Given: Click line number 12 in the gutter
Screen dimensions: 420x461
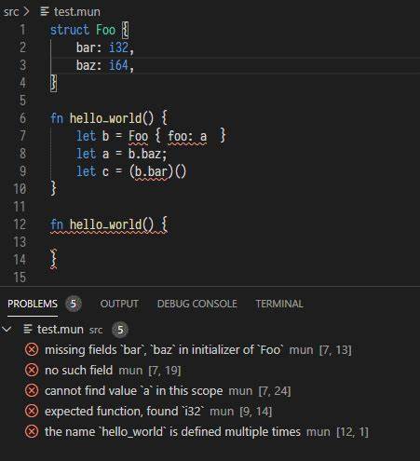Looking at the screenshot, I should [x=20, y=224].
